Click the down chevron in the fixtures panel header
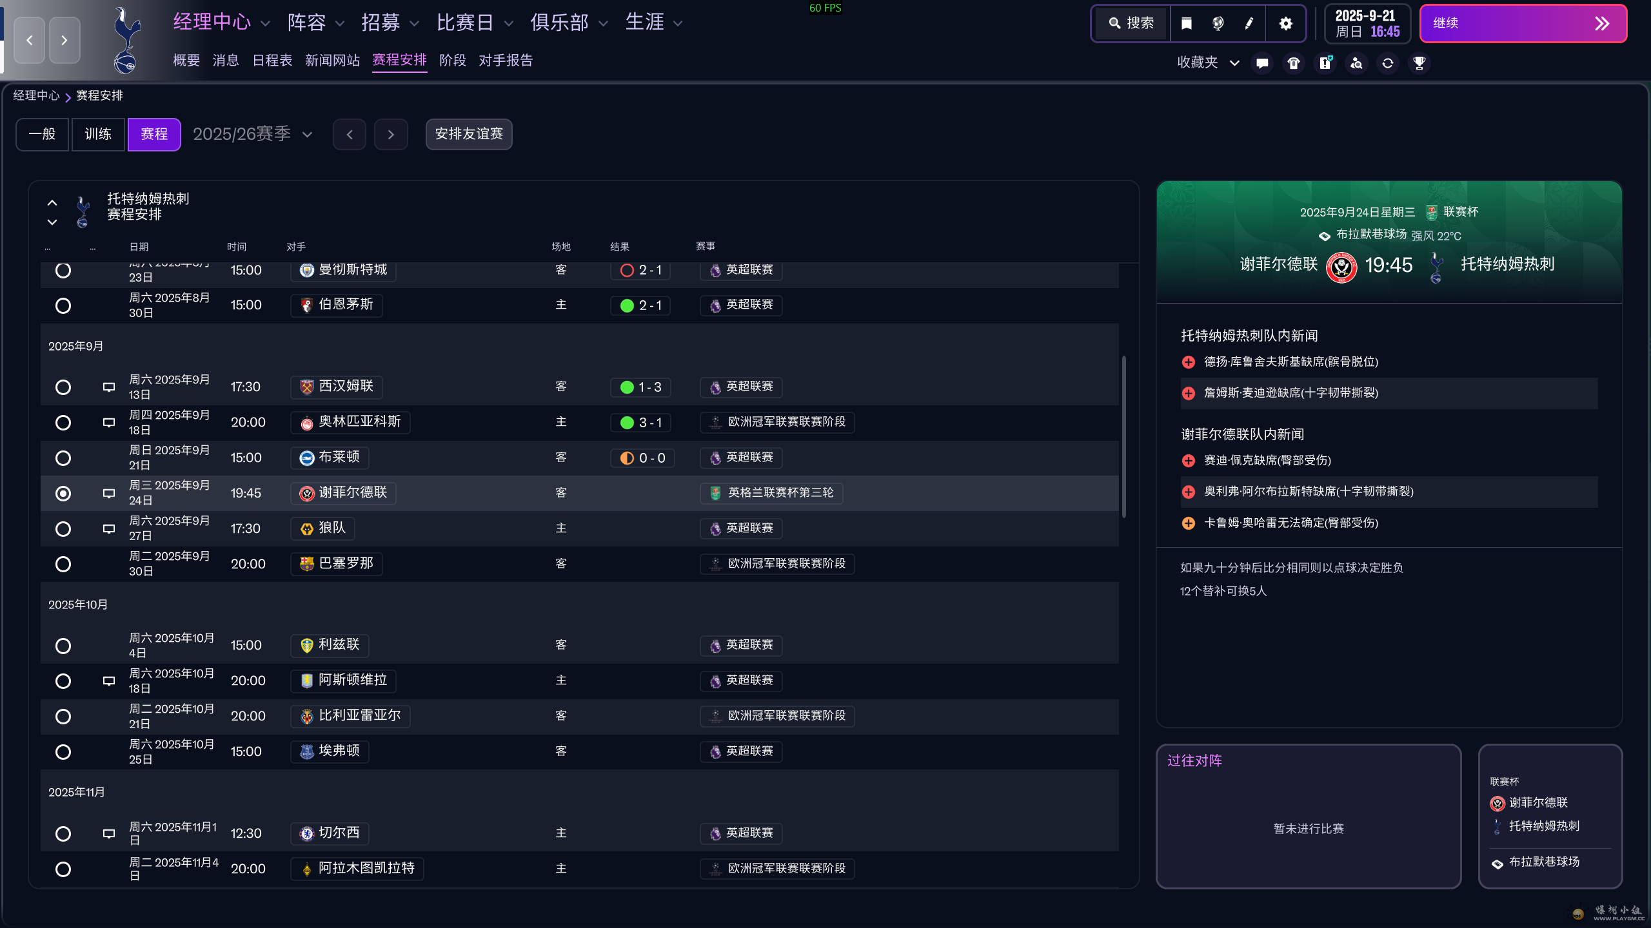 [x=52, y=222]
